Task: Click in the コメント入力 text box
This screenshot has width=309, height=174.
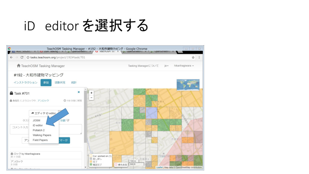Action: pos(46,129)
